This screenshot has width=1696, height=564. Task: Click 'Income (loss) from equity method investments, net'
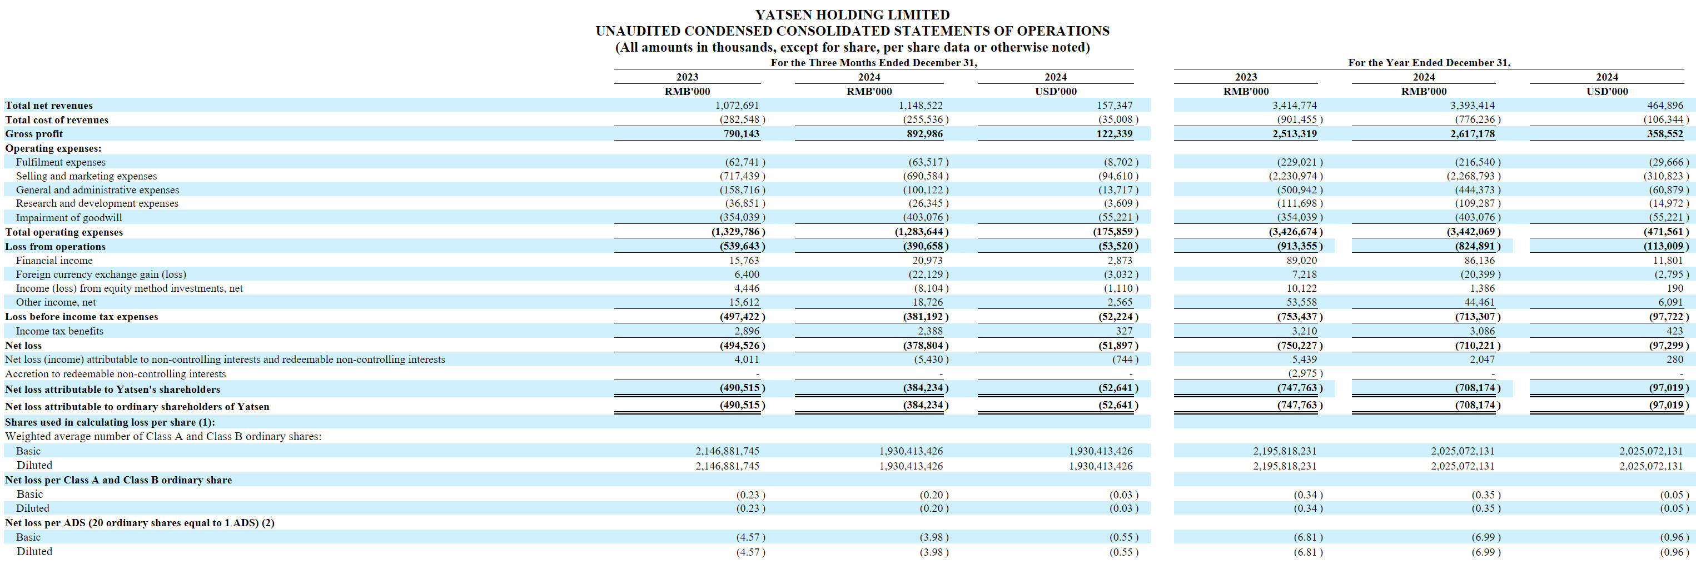pos(130,288)
